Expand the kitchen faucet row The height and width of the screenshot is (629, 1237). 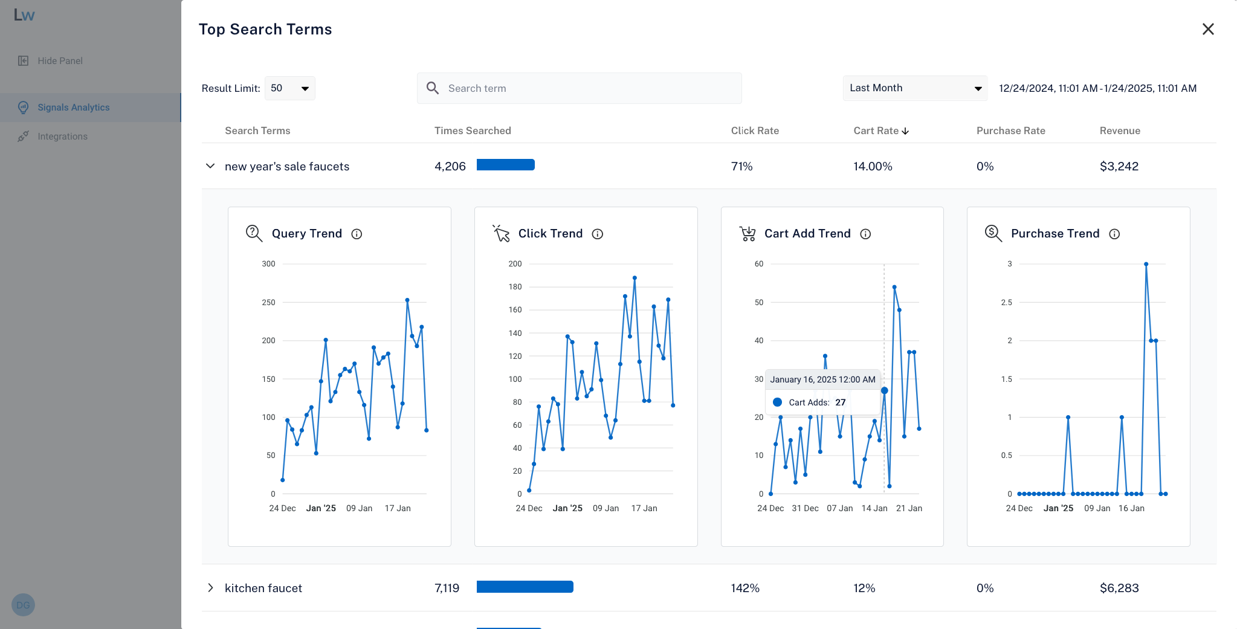tap(210, 588)
